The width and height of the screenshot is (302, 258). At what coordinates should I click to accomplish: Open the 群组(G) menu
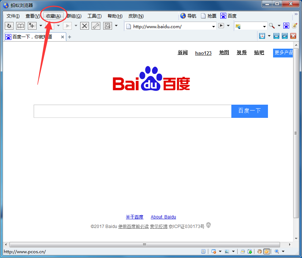click(74, 16)
